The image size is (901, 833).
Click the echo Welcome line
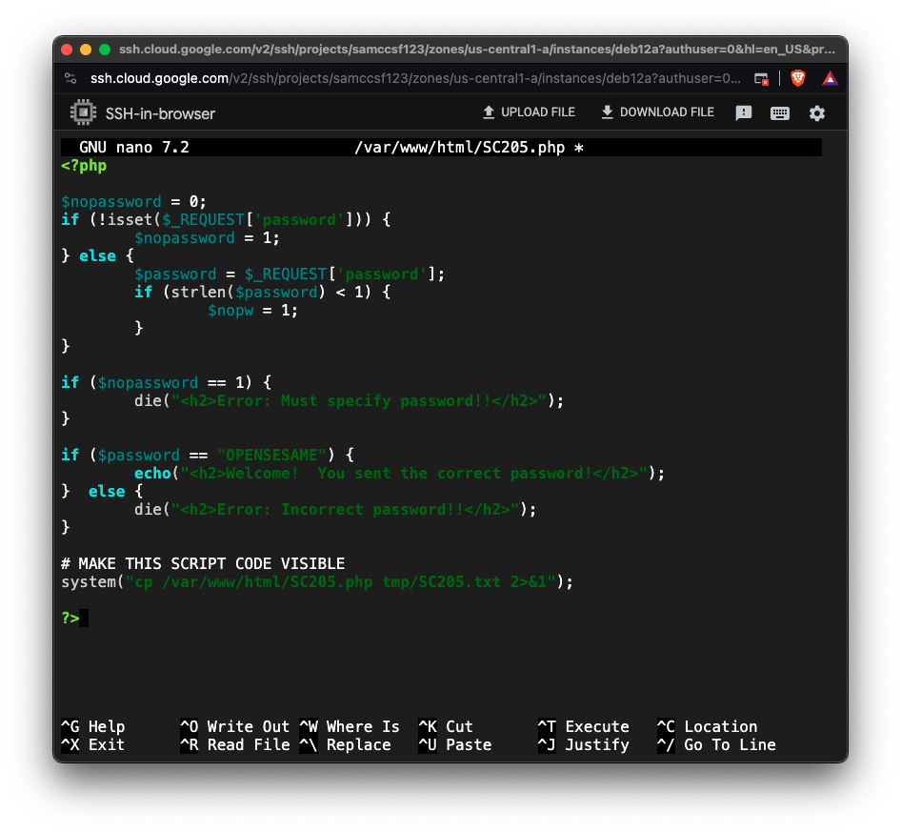click(399, 473)
